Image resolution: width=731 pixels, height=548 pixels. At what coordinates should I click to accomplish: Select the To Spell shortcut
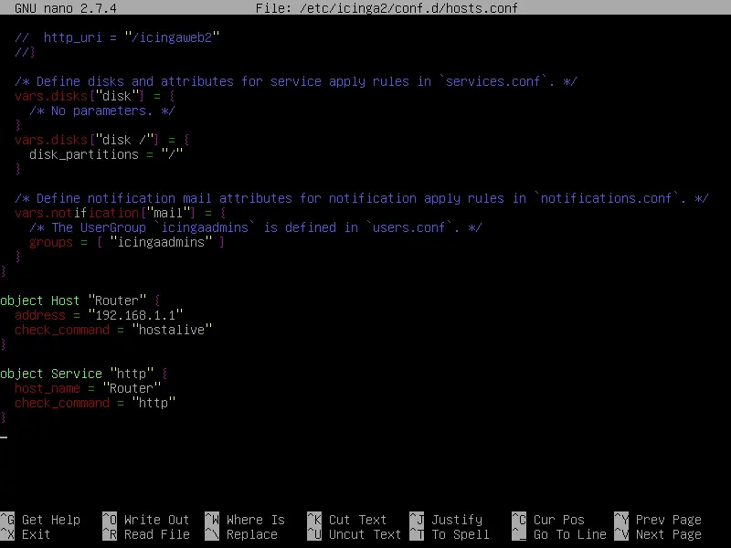(460, 534)
